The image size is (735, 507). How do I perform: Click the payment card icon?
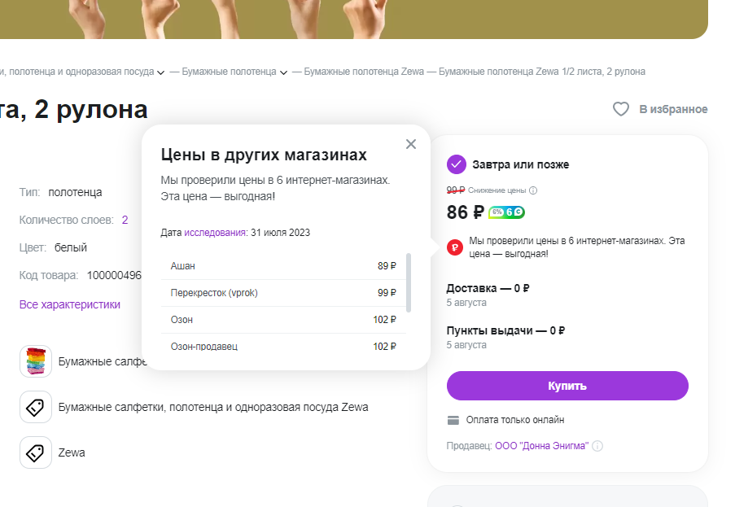453,420
